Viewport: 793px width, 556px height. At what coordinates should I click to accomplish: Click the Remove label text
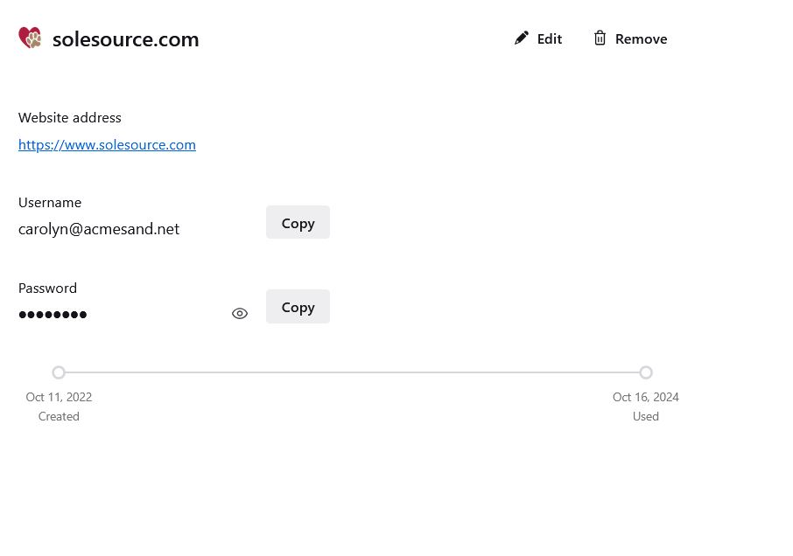[641, 38]
